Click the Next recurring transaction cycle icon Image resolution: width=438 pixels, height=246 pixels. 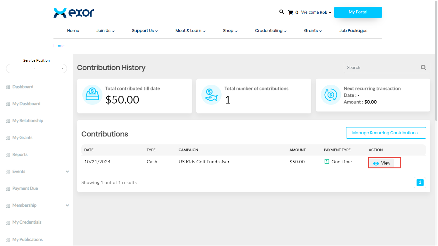point(331,95)
